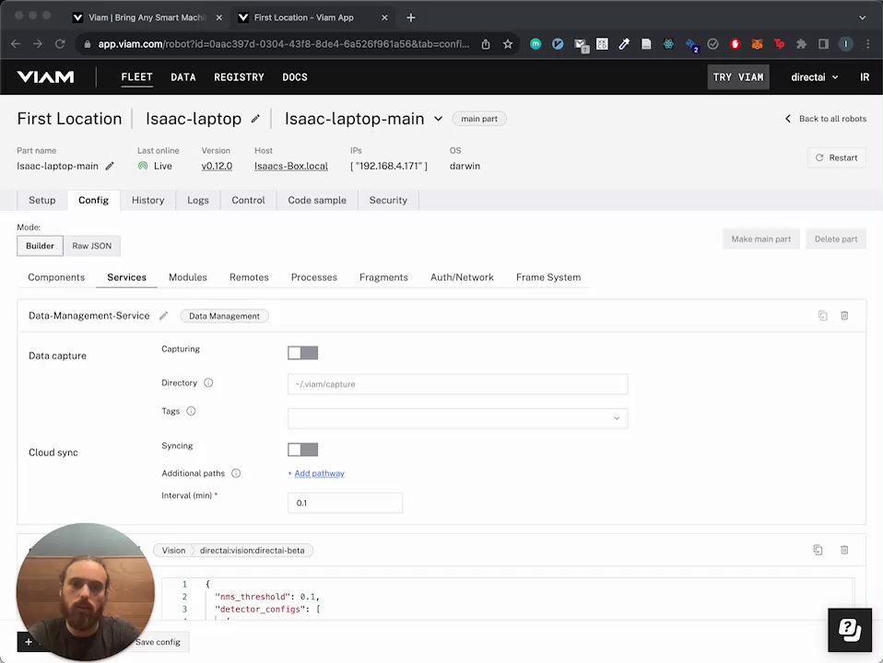Click the Save config button
Screen dimensions: 883x663
click(x=158, y=642)
